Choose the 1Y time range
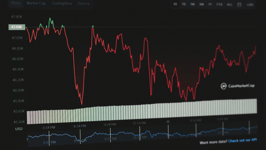The height and width of the screenshot is (150, 266). (210, 4)
